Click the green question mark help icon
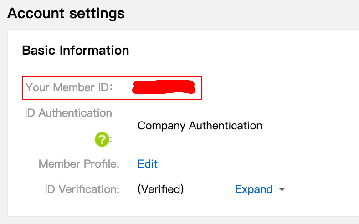Viewport: 359px width, 224px height. tap(102, 139)
